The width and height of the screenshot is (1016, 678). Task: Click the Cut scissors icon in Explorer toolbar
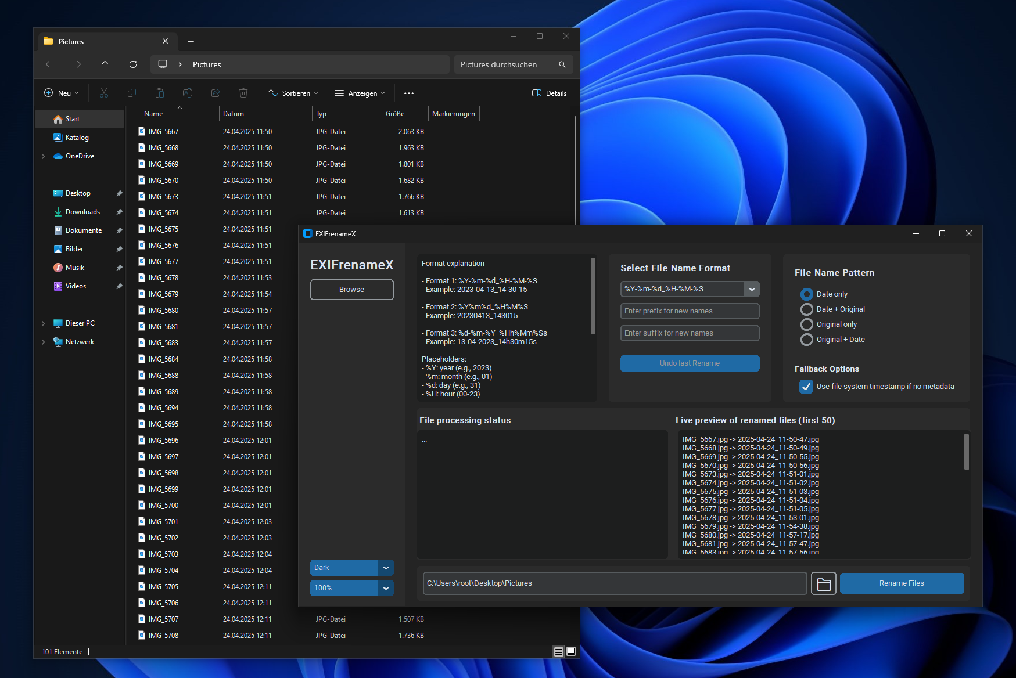point(104,93)
